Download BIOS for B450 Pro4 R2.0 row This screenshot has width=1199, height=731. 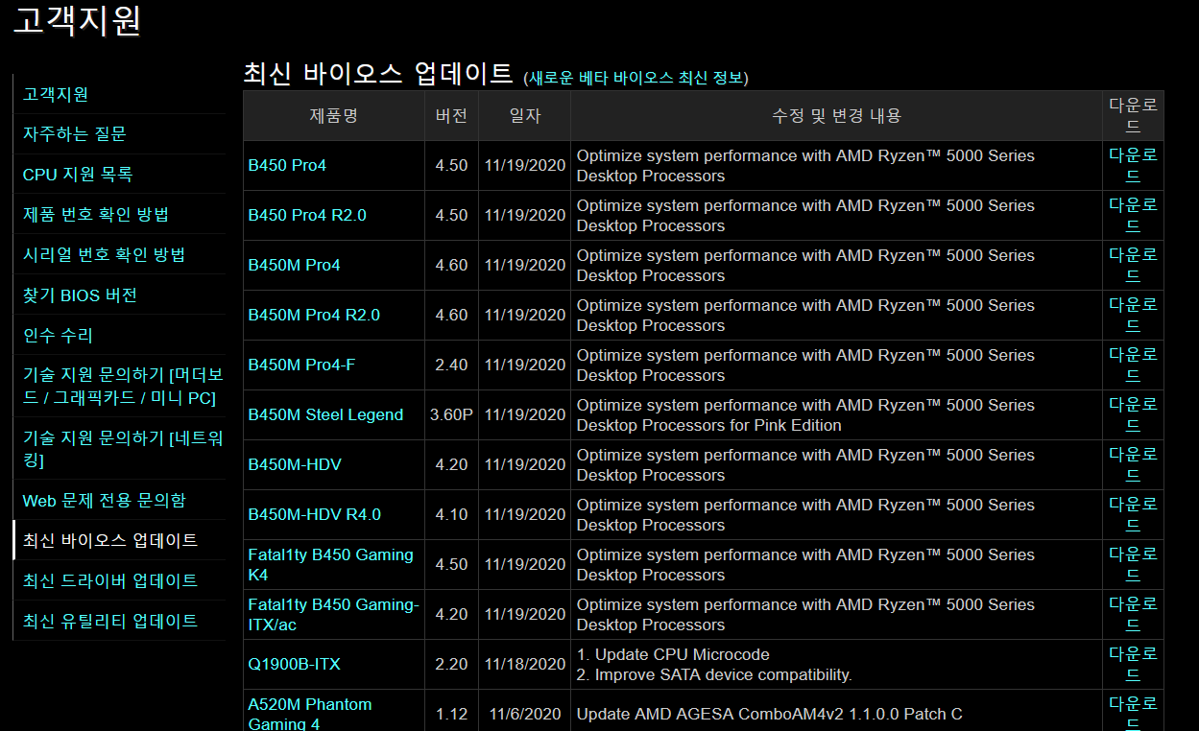pyautogui.click(x=1133, y=215)
